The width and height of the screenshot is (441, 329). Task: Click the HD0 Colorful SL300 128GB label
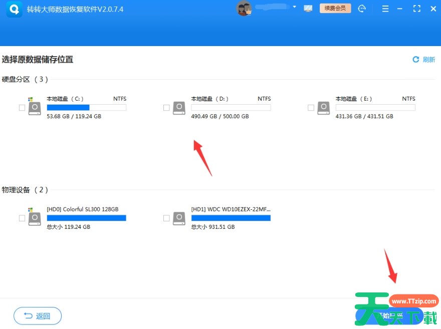pos(83,209)
